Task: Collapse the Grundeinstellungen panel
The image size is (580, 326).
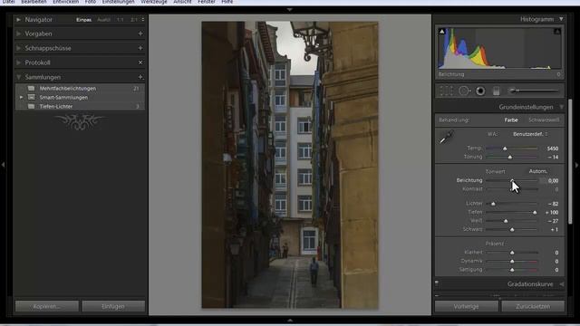Action: point(561,107)
